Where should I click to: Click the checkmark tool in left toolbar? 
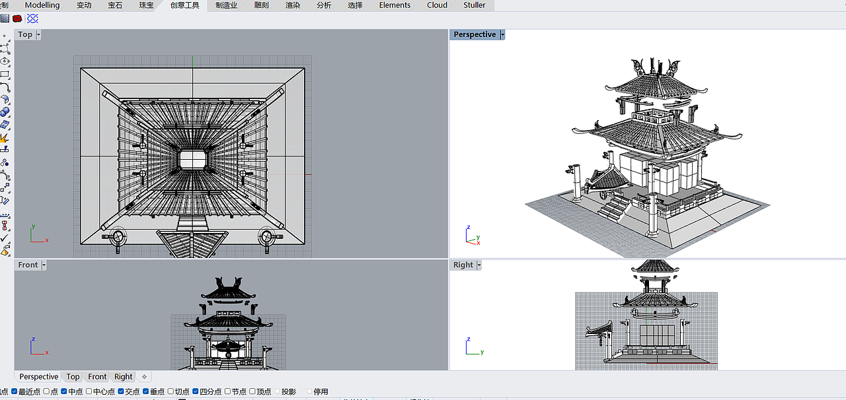coord(5,238)
